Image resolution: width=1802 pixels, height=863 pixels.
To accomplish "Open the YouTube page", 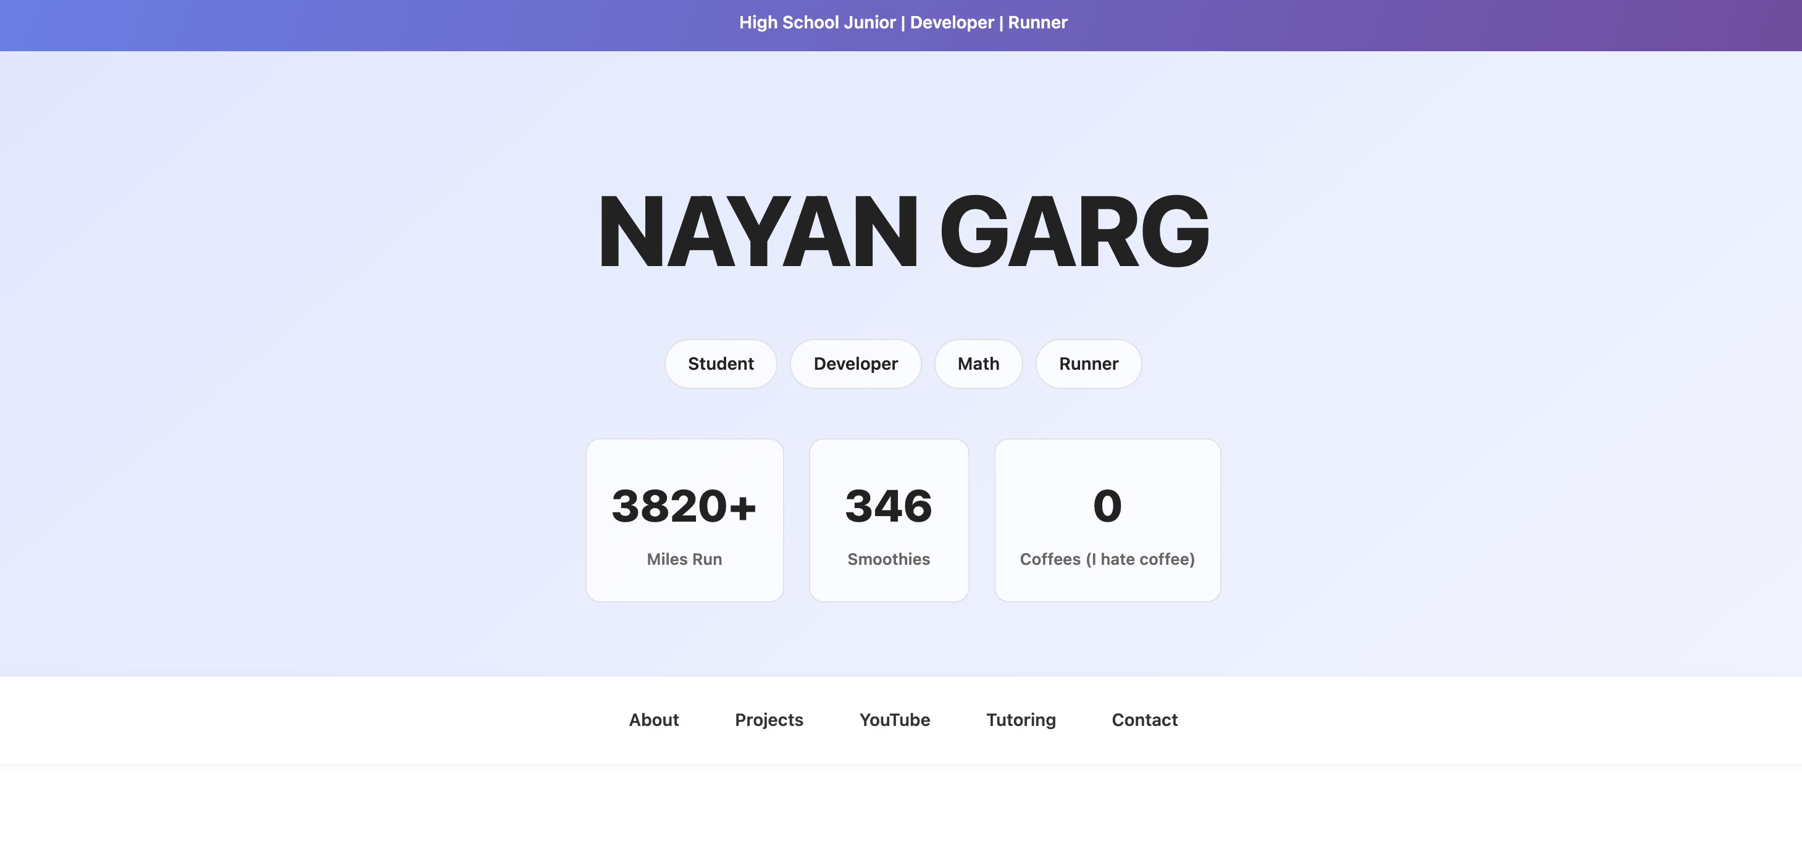I will pyautogui.click(x=895, y=720).
